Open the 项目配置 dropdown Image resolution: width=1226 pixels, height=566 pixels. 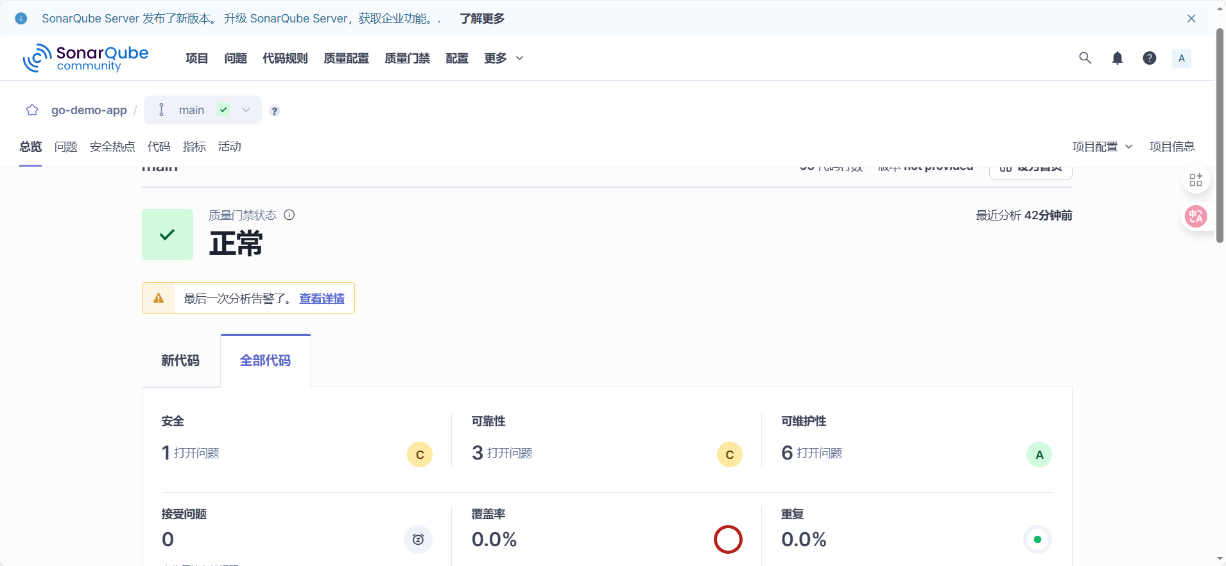pos(1101,147)
